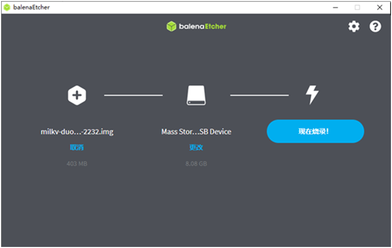Open settings via the gear icon

[x=354, y=26]
